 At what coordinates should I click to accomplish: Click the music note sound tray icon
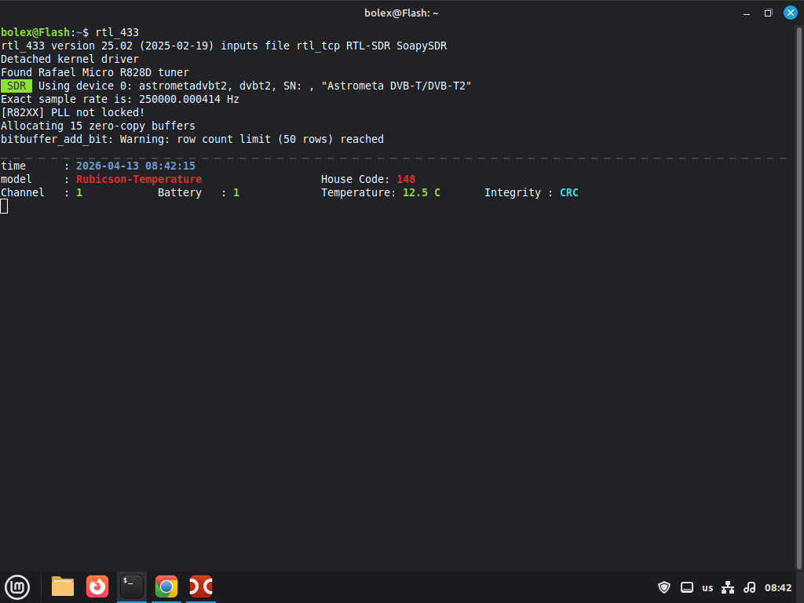point(749,587)
